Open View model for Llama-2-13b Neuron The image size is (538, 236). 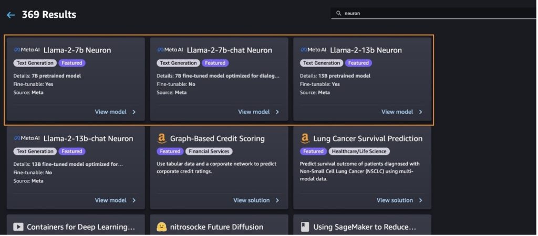397,112
